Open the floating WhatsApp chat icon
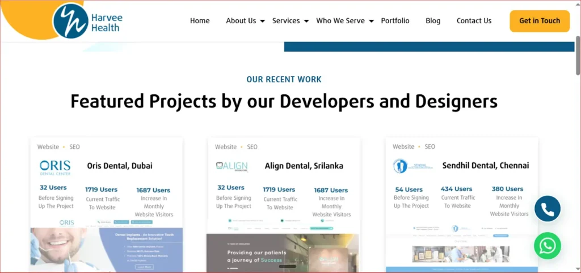Image resolution: width=581 pixels, height=273 pixels. coord(548,246)
